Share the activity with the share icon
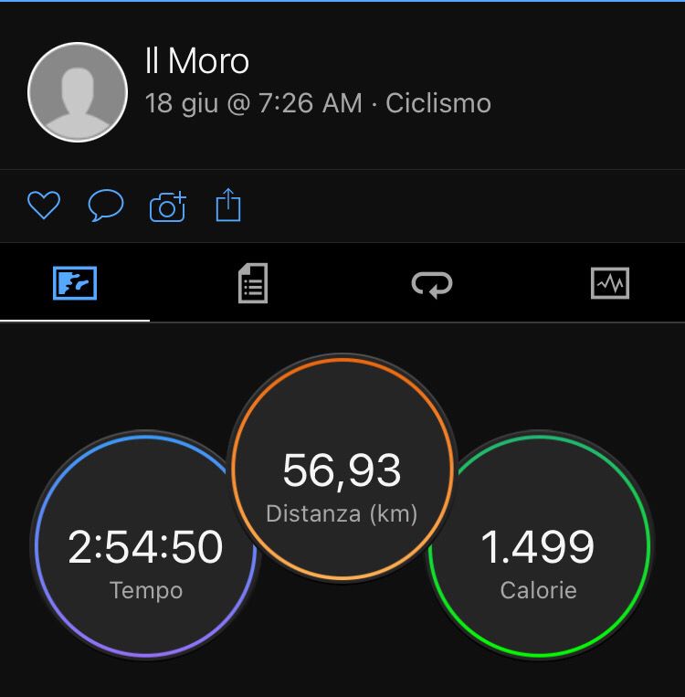The width and height of the screenshot is (685, 697). [228, 205]
